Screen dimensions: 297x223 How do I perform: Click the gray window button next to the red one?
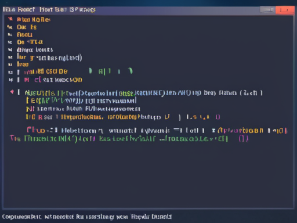(x=267, y=9)
